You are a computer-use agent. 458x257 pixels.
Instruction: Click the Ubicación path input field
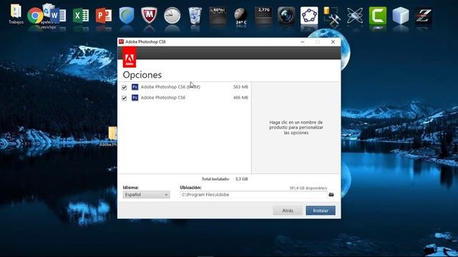click(253, 195)
